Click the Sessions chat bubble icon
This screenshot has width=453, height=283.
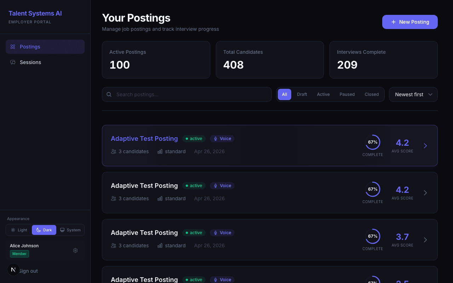[13, 62]
